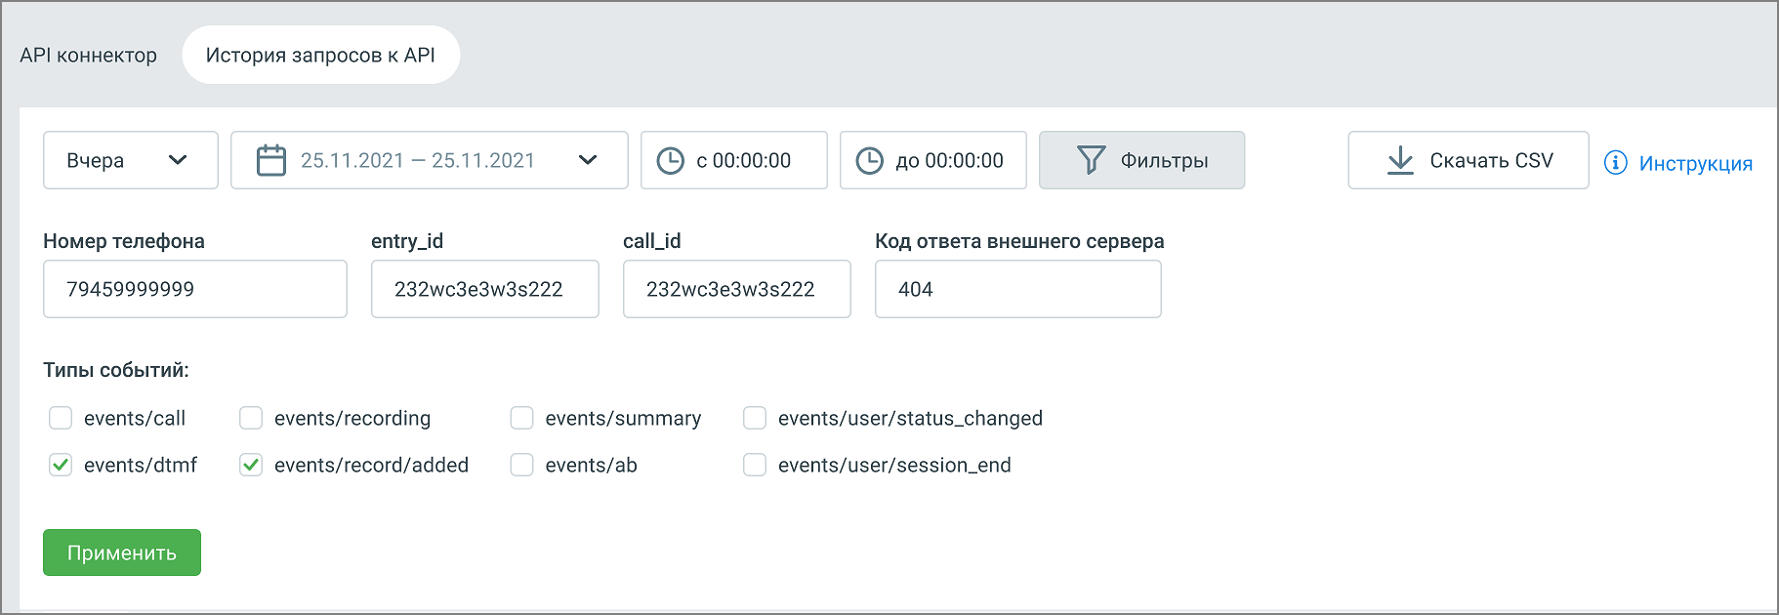Select История запросов к API tab
Viewport: 1779px width, 615px height.
point(321,55)
